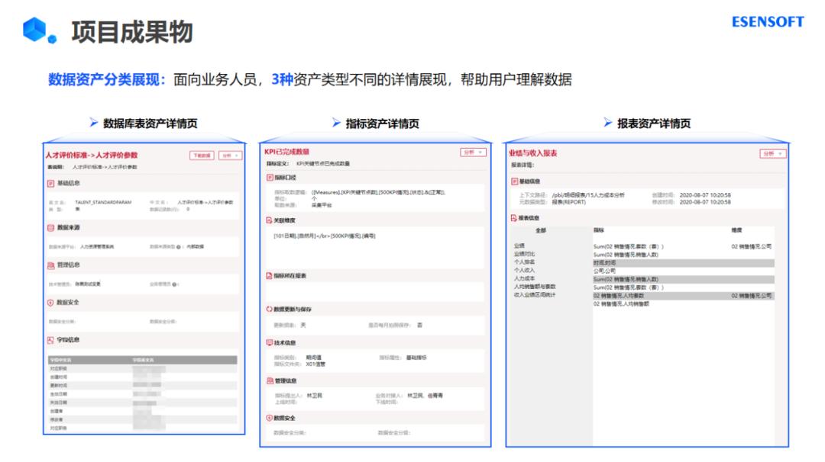825x462 pixels.
Task: Open the 分析 dropdown on KPI panel
Action: [474, 151]
